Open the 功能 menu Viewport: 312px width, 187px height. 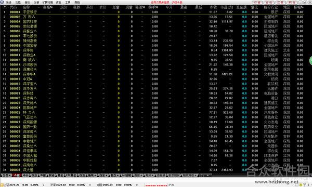tap(18, 3)
